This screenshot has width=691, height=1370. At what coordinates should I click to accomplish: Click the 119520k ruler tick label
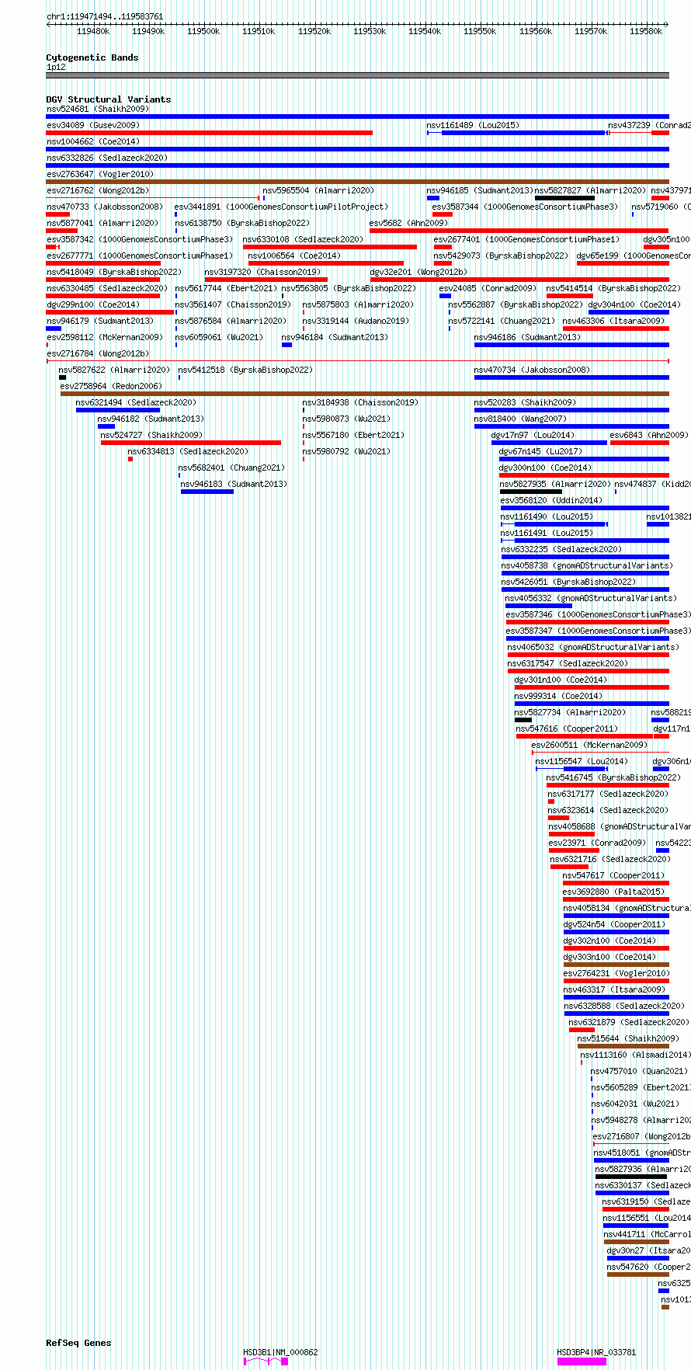tap(314, 31)
